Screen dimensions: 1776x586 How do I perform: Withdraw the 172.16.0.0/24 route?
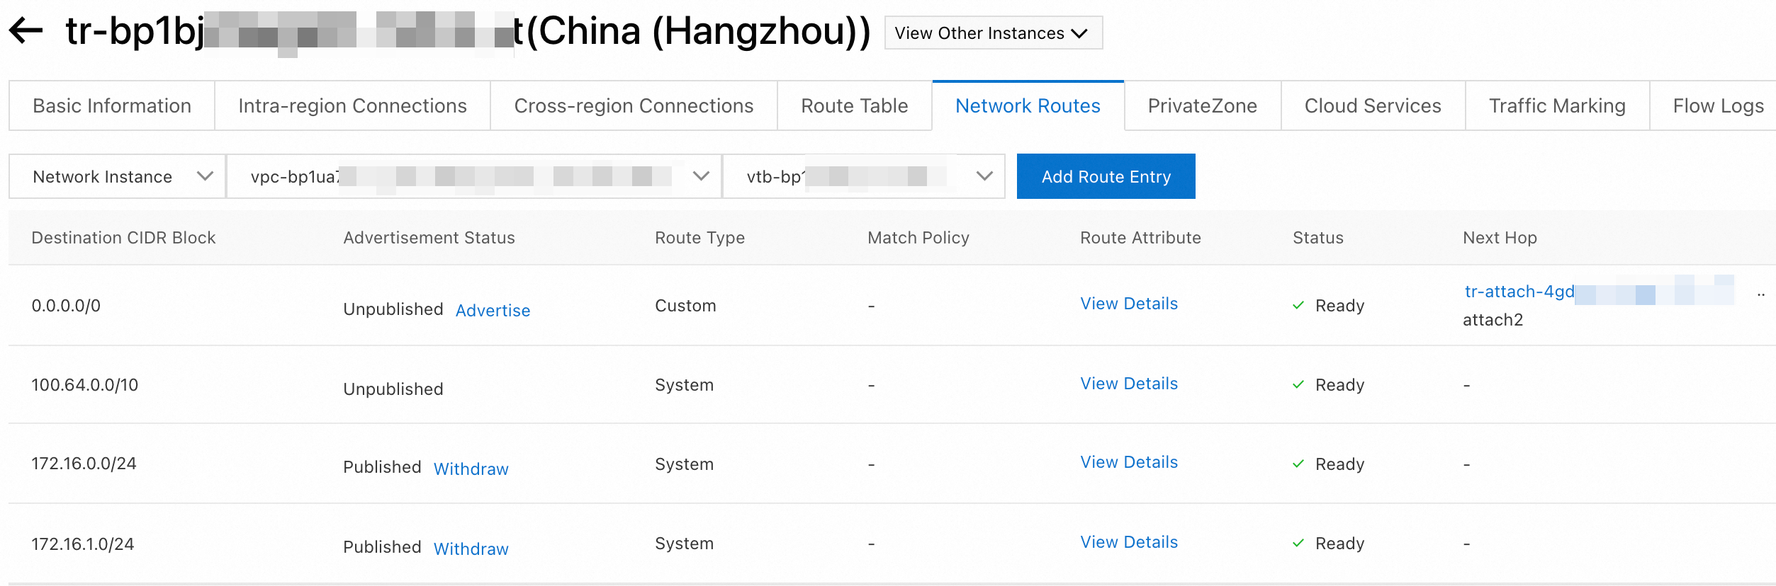click(471, 469)
